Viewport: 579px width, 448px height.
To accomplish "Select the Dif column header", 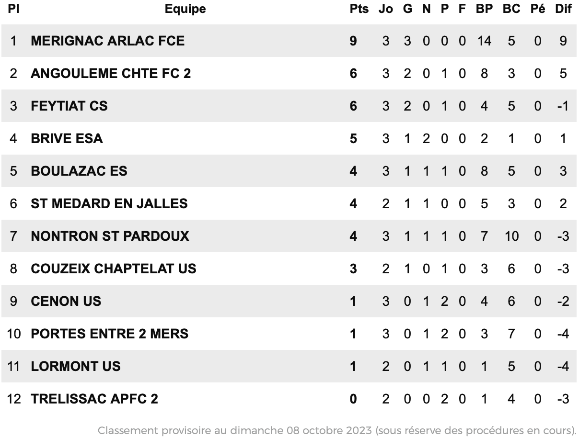I will click(x=563, y=9).
